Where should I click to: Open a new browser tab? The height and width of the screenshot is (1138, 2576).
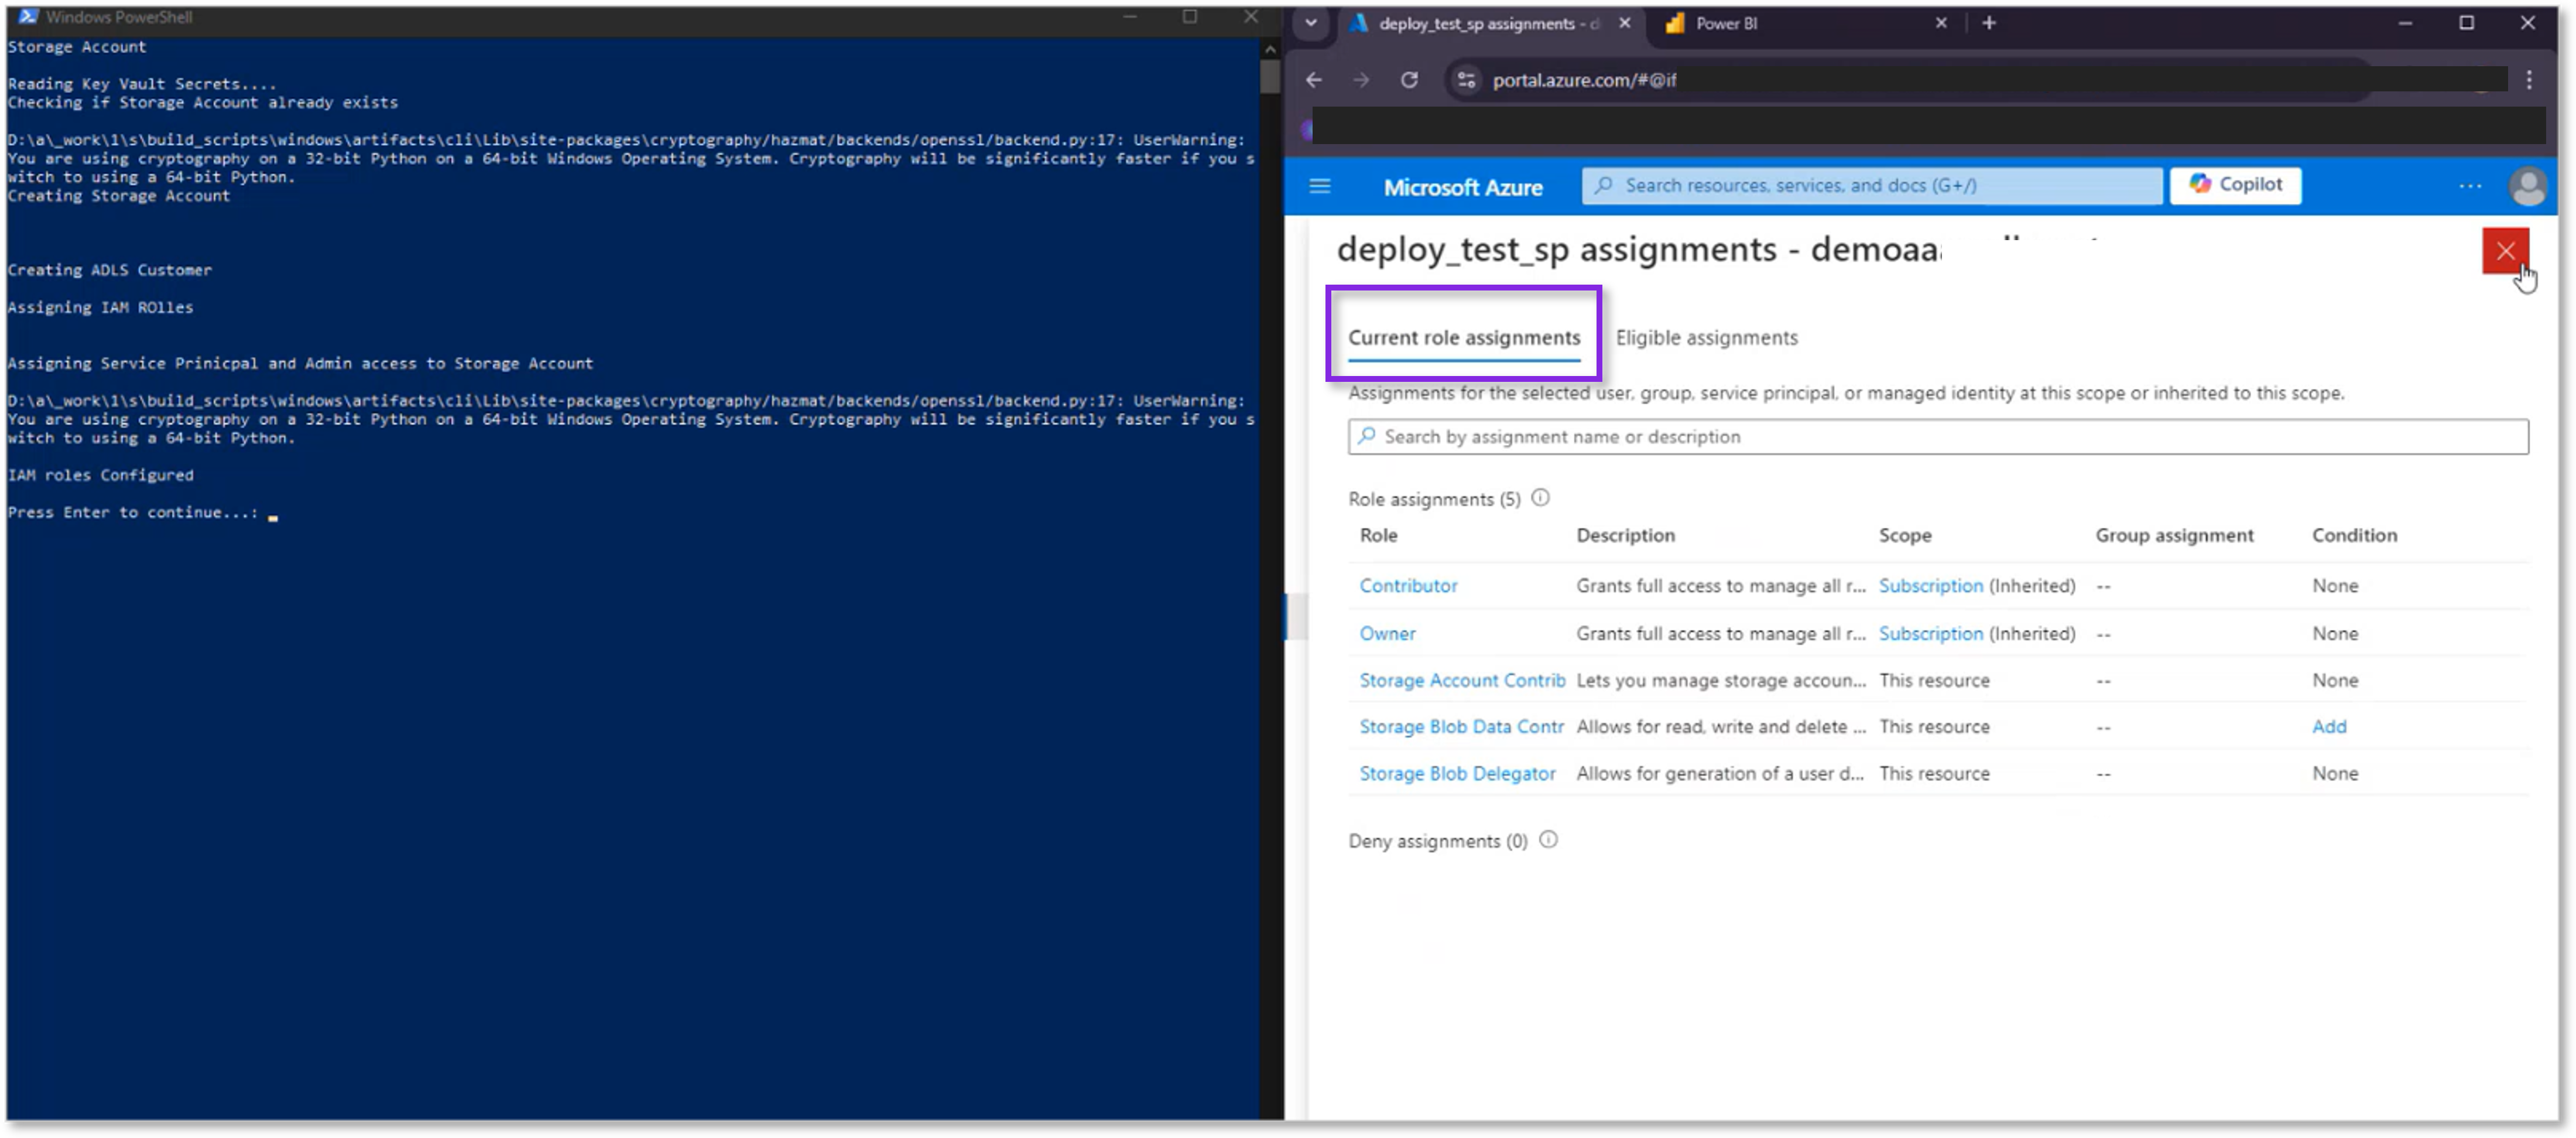pyautogui.click(x=1988, y=23)
